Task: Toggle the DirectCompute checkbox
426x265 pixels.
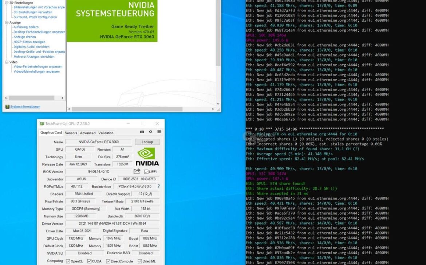Action: [108, 261]
